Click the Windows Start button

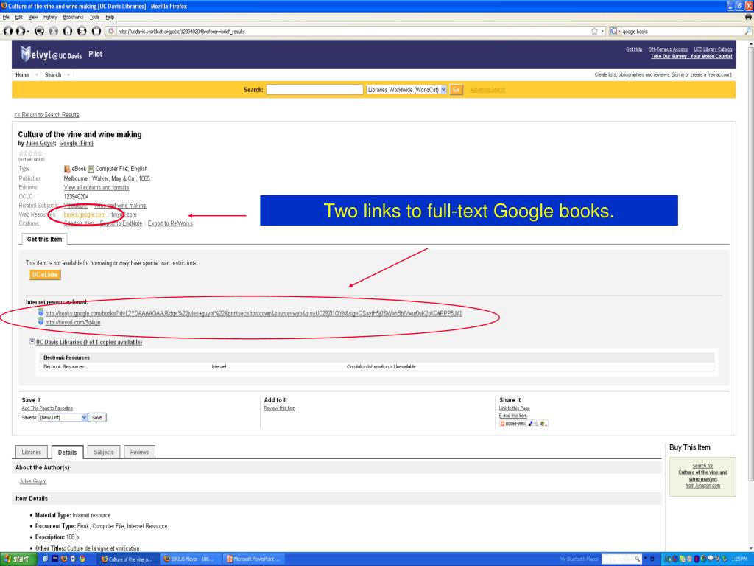click(x=18, y=559)
